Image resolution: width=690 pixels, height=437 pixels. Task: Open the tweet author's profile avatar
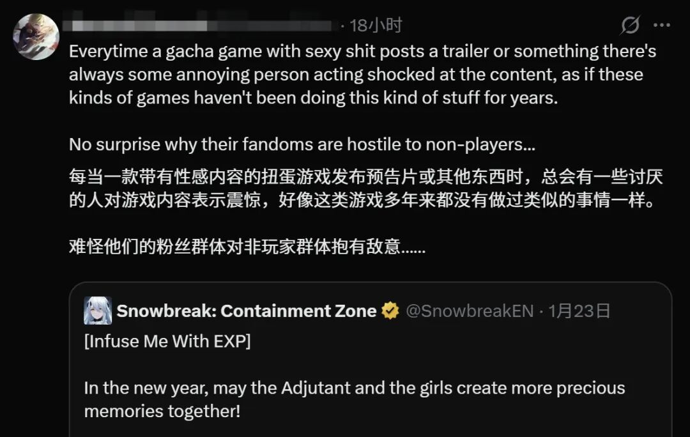[36, 36]
